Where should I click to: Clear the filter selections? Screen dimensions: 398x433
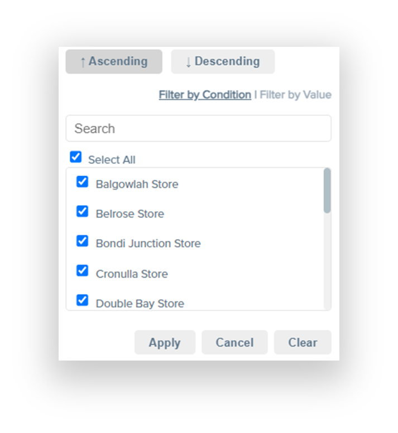303,343
